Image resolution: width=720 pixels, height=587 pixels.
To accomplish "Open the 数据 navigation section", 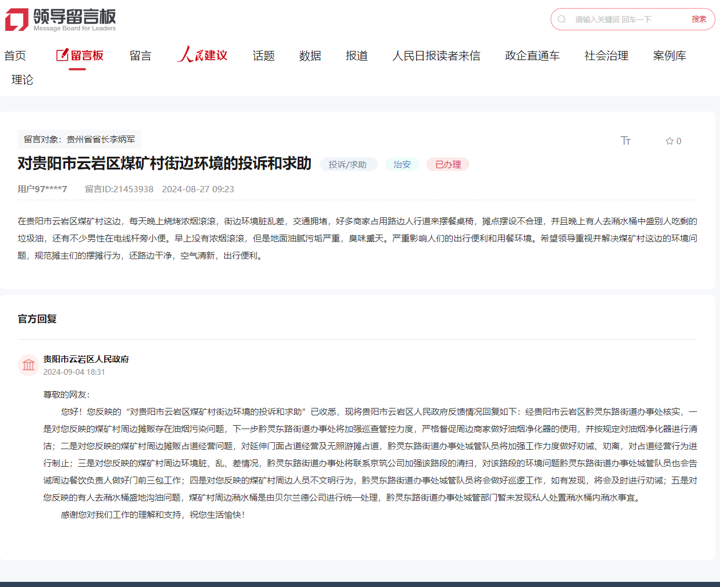I will click(310, 55).
